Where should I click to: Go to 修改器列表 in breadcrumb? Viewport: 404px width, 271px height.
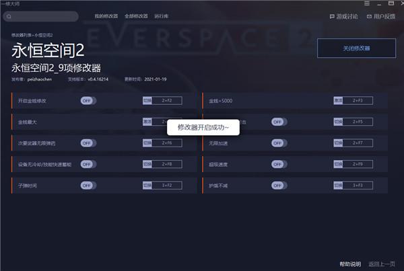[x=21, y=35]
